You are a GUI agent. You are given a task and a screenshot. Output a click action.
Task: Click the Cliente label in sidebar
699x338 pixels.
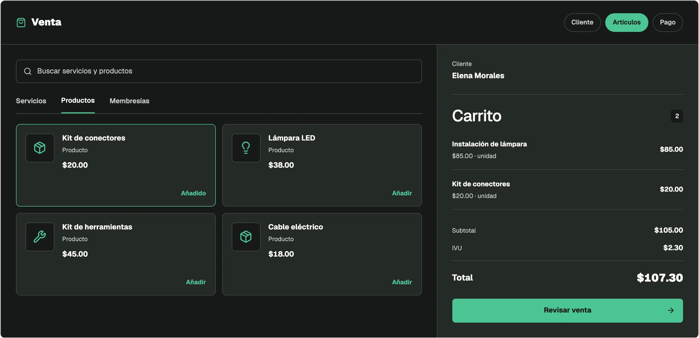tap(462, 64)
